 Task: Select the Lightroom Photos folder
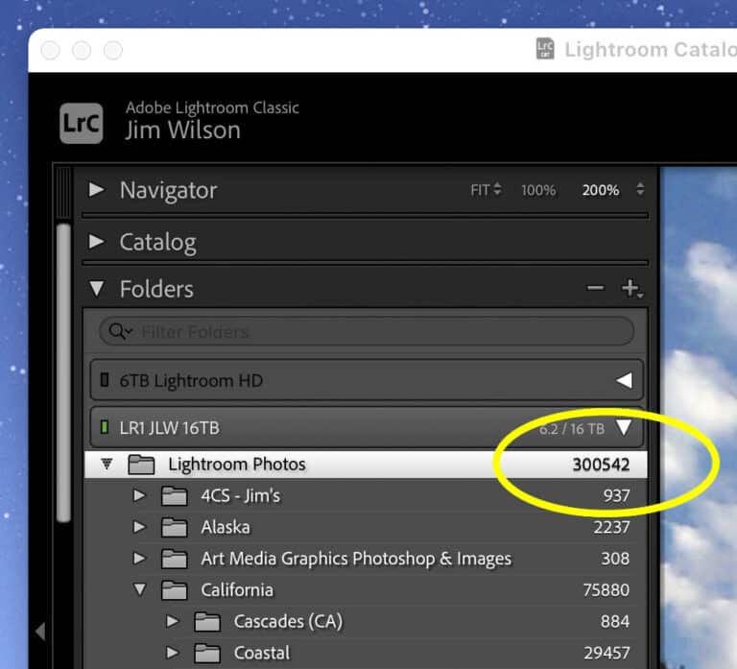pyautogui.click(x=366, y=465)
